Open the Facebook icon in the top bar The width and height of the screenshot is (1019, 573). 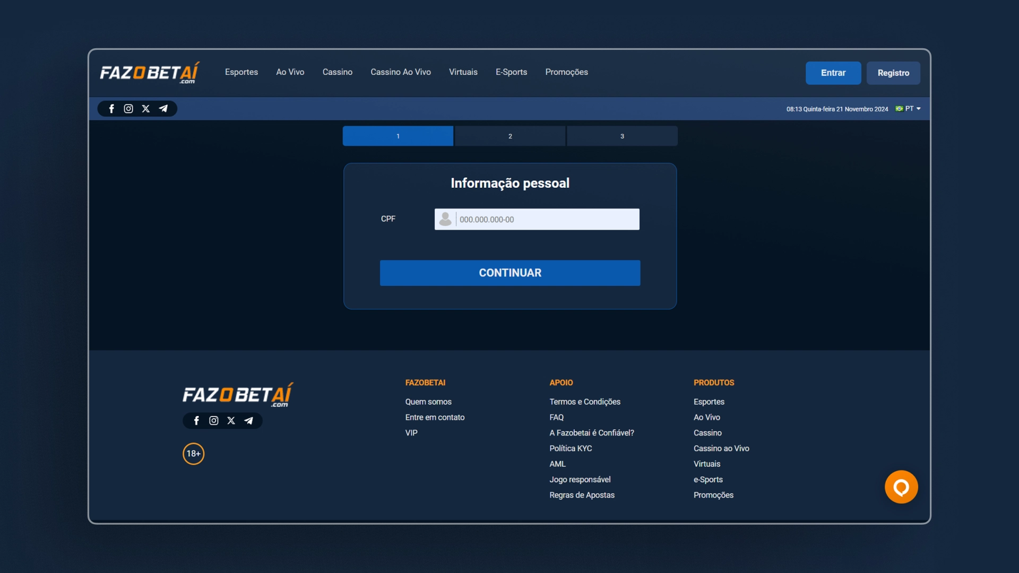point(111,109)
